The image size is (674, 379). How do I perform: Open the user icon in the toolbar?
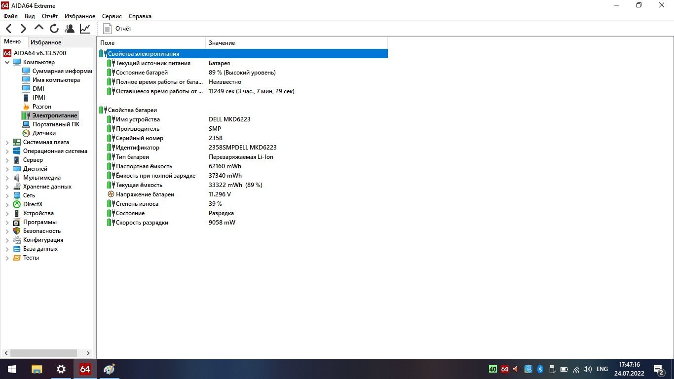[x=70, y=29]
